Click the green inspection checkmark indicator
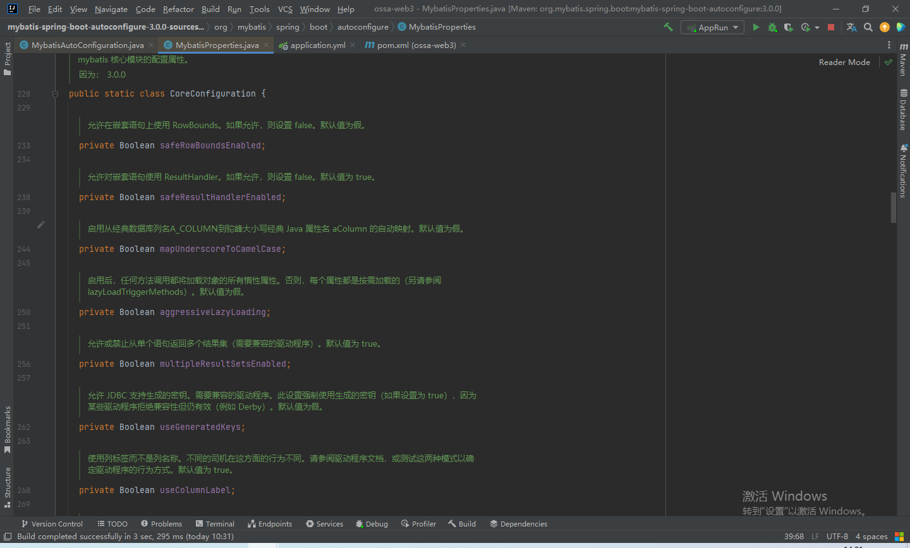This screenshot has height=548, width=910. 889,62
